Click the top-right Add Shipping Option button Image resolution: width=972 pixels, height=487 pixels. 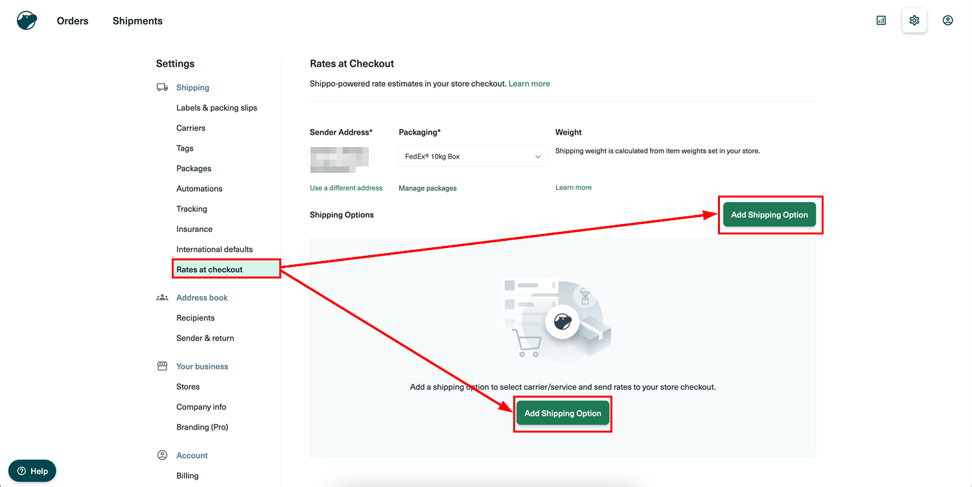[769, 215]
